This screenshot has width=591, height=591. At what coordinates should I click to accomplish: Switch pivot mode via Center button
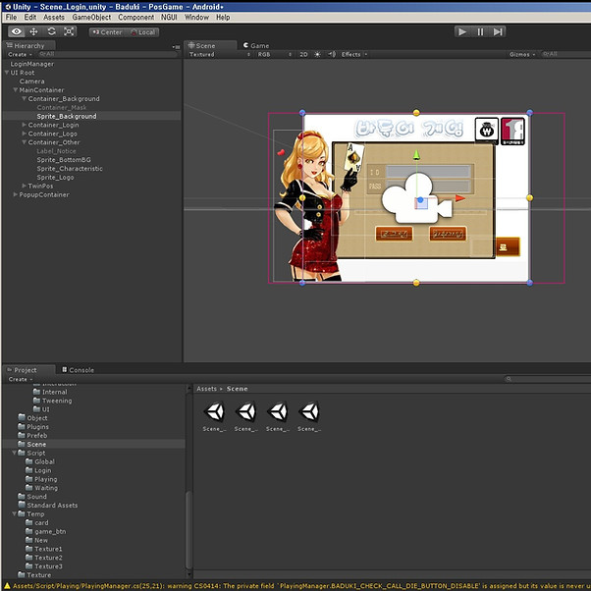click(x=107, y=32)
